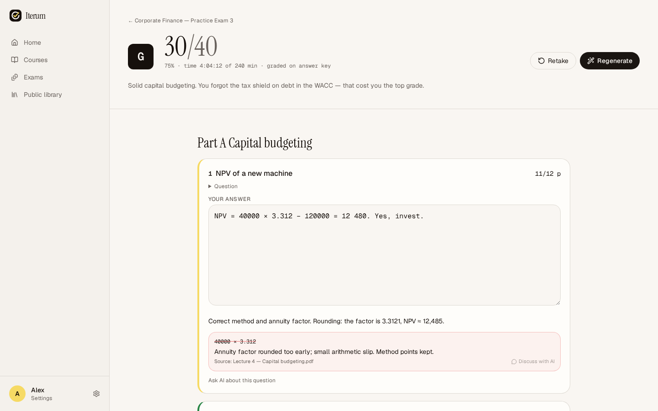
Task: Click the Part A Capital budgeting heading
Action: (x=255, y=143)
